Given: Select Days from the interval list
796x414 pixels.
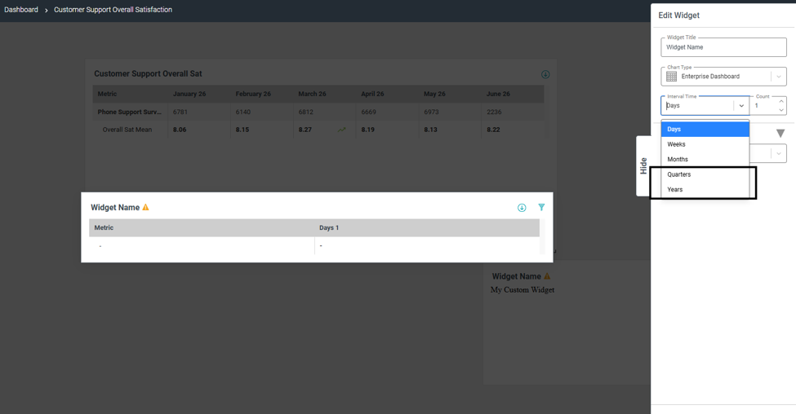Looking at the screenshot, I should point(705,130).
